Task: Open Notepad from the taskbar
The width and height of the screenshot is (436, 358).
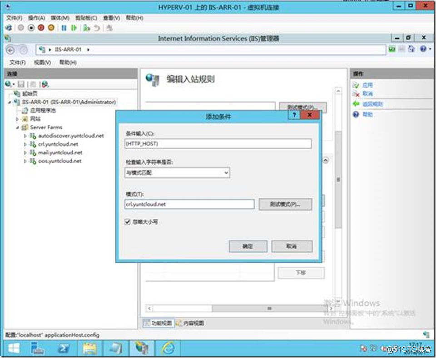Action: point(116,348)
